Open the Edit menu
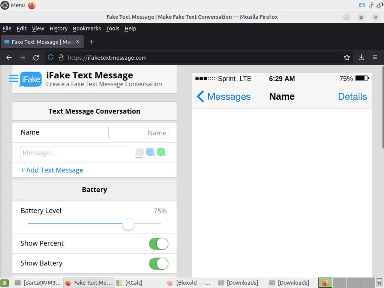The image size is (384, 288). click(21, 28)
